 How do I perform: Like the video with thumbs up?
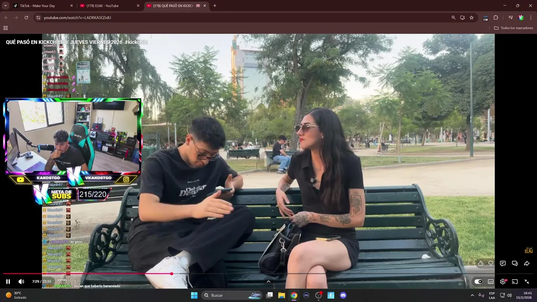point(480,263)
